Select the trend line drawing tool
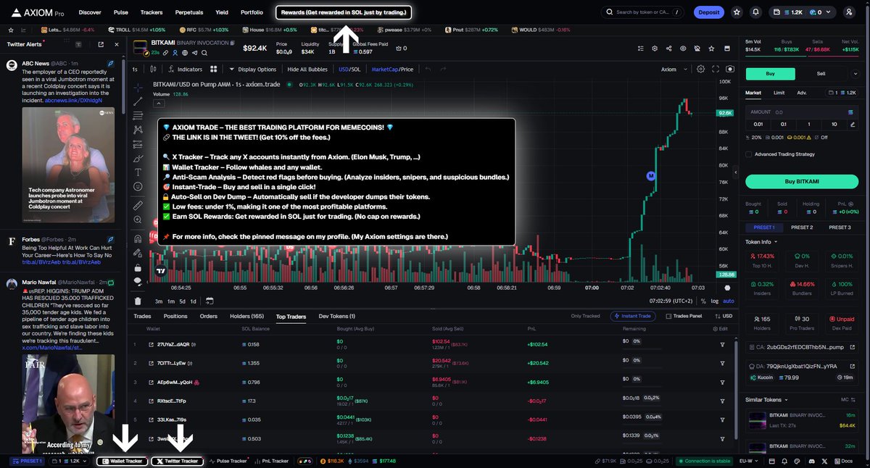This screenshot has height=468, width=870. click(x=138, y=100)
